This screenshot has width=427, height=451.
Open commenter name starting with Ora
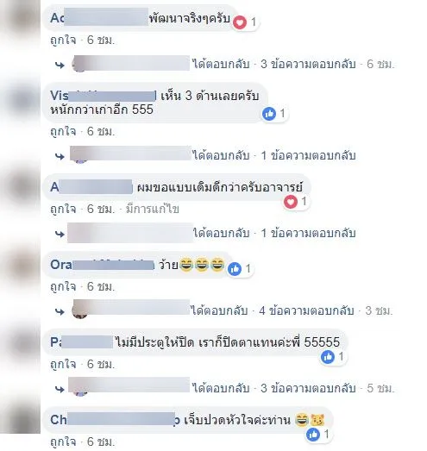(103, 265)
